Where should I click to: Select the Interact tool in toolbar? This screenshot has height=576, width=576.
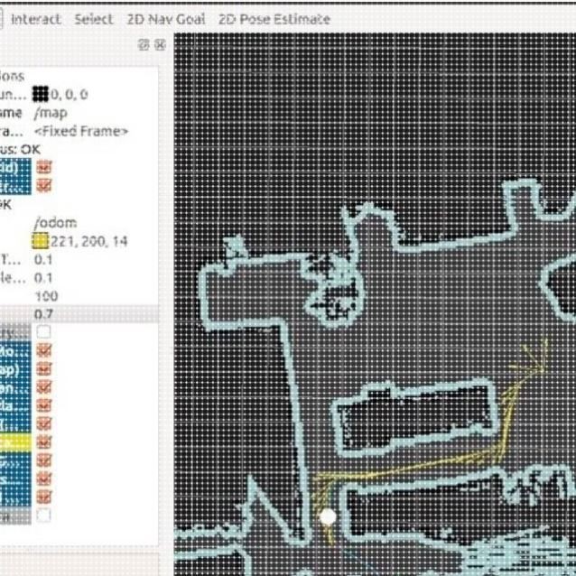click(x=35, y=19)
